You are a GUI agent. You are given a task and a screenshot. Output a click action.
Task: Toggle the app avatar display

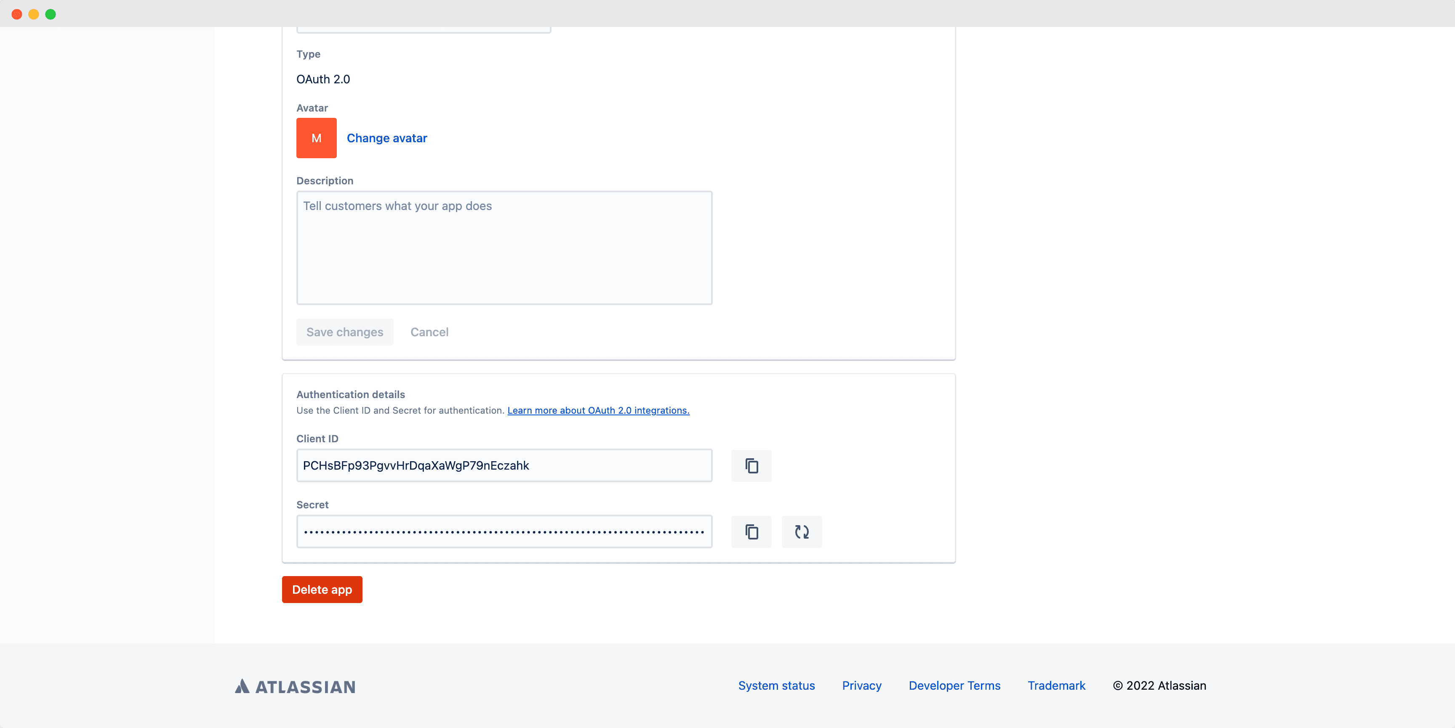coord(317,138)
